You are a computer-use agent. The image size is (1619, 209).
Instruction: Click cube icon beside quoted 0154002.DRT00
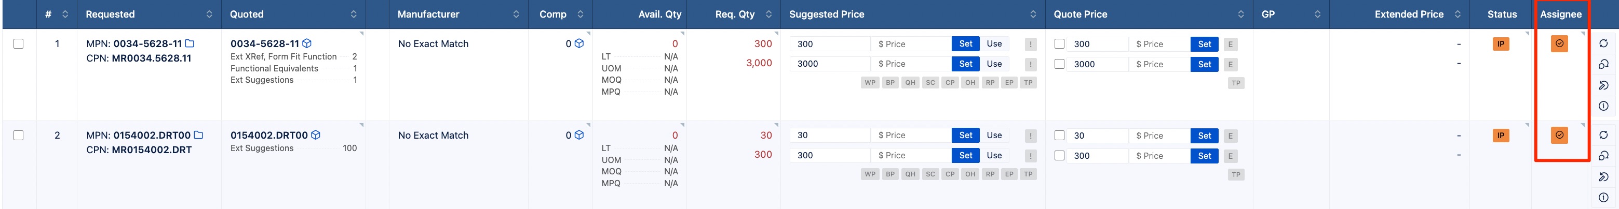(316, 135)
